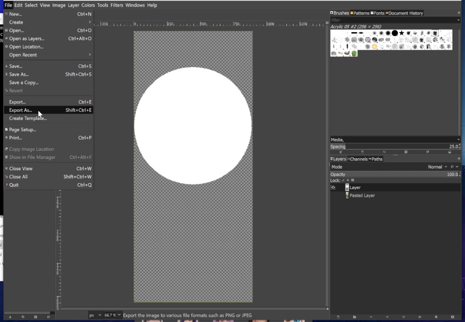Open the Layers panel configuration menu button
Screen dimensions: 465x322
[459, 159]
